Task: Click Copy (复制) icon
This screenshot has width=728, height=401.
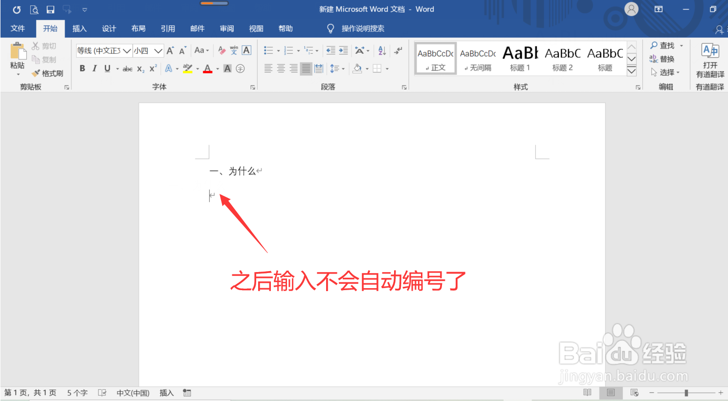Action: coord(36,60)
